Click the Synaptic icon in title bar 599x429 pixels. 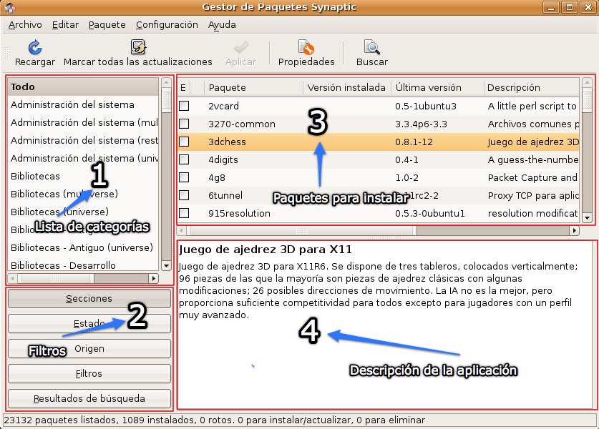(x=9, y=8)
